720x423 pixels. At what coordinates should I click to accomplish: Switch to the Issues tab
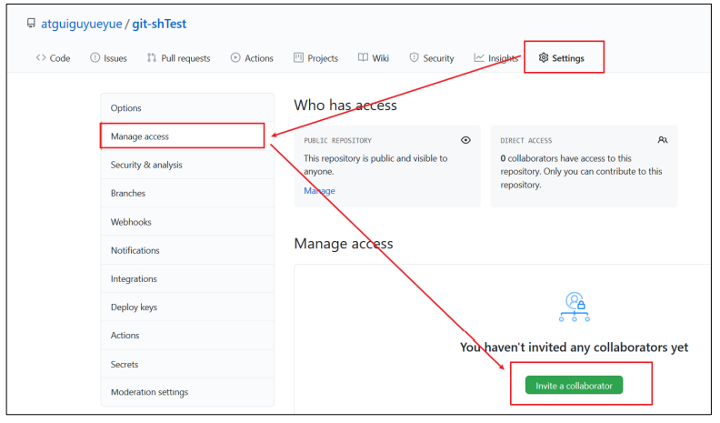[108, 58]
